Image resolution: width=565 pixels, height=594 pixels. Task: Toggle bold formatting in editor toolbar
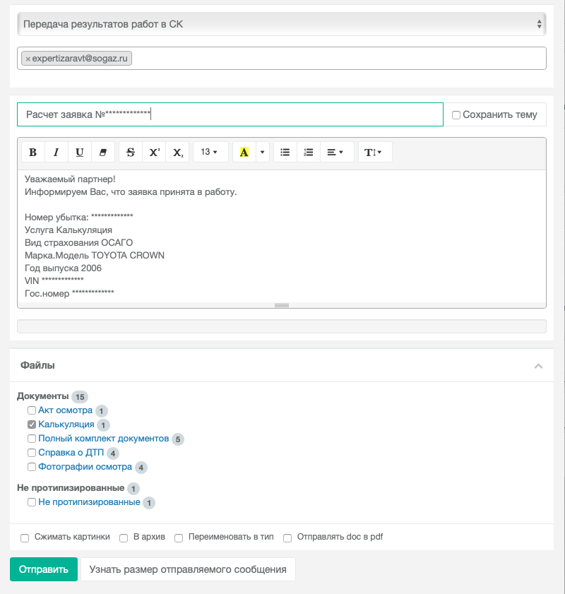pos(33,153)
